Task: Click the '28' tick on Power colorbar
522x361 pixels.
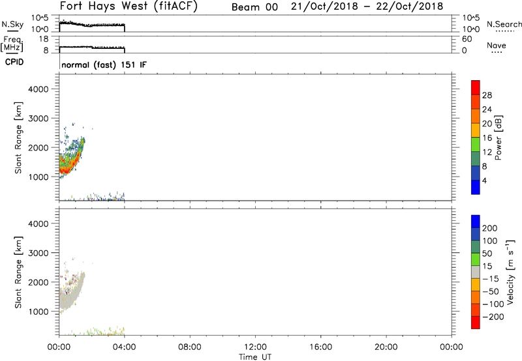Action: [x=487, y=95]
